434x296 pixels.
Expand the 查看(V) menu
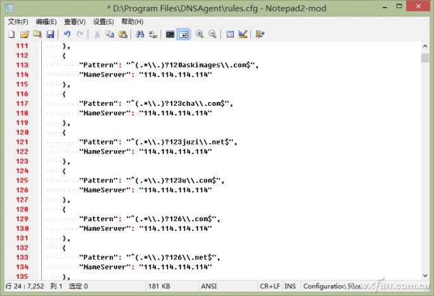(75, 22)
